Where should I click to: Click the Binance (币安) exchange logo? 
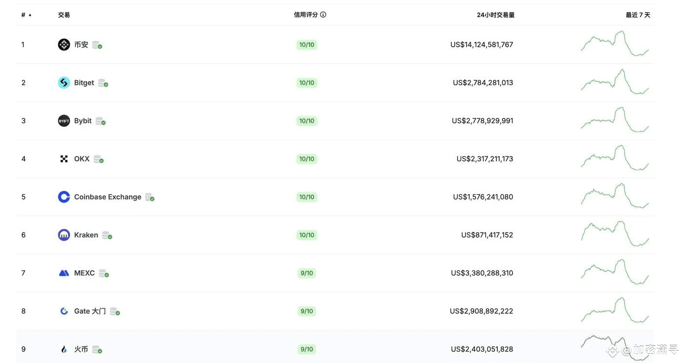pyautogui.click(x=64, y=44)
